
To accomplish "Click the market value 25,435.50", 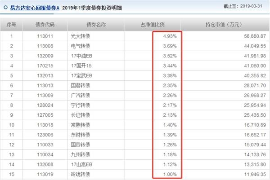I will click(x=255, y=115).
